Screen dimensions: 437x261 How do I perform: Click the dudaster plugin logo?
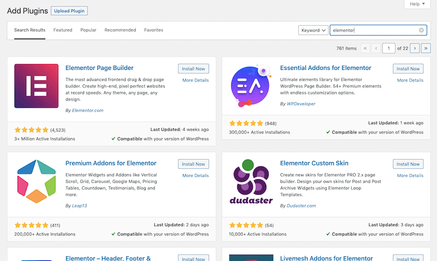(x=251, y=181)
